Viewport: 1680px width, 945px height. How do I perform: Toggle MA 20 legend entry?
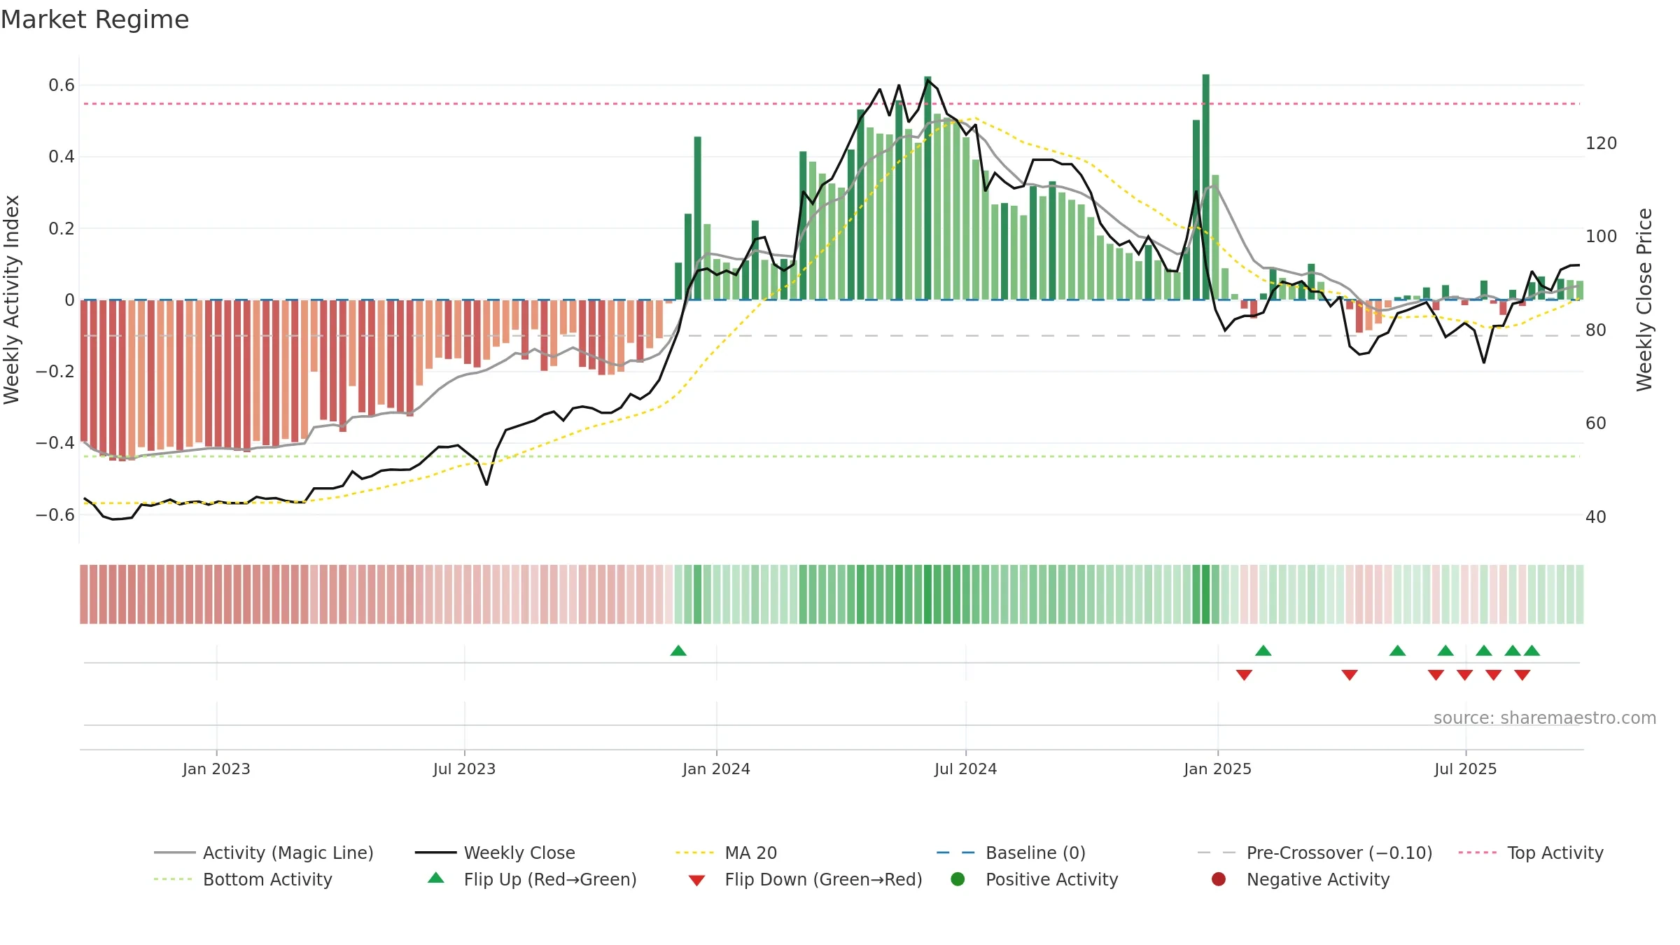pos(726,853)
